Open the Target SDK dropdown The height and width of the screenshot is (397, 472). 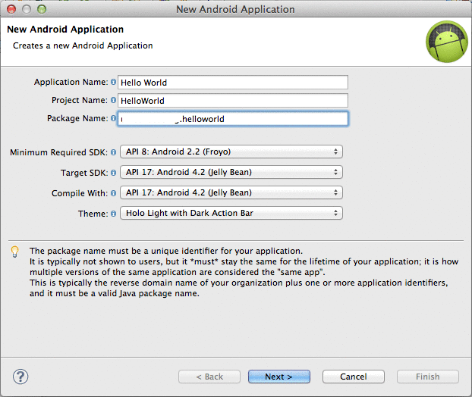point(231,172)
